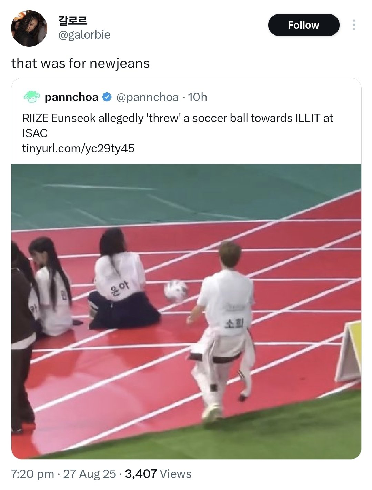Image resolution: width=372 pixels, height=490 pixels.
Task: Open the three-dot more options menu
Action: tap(354, 25)
